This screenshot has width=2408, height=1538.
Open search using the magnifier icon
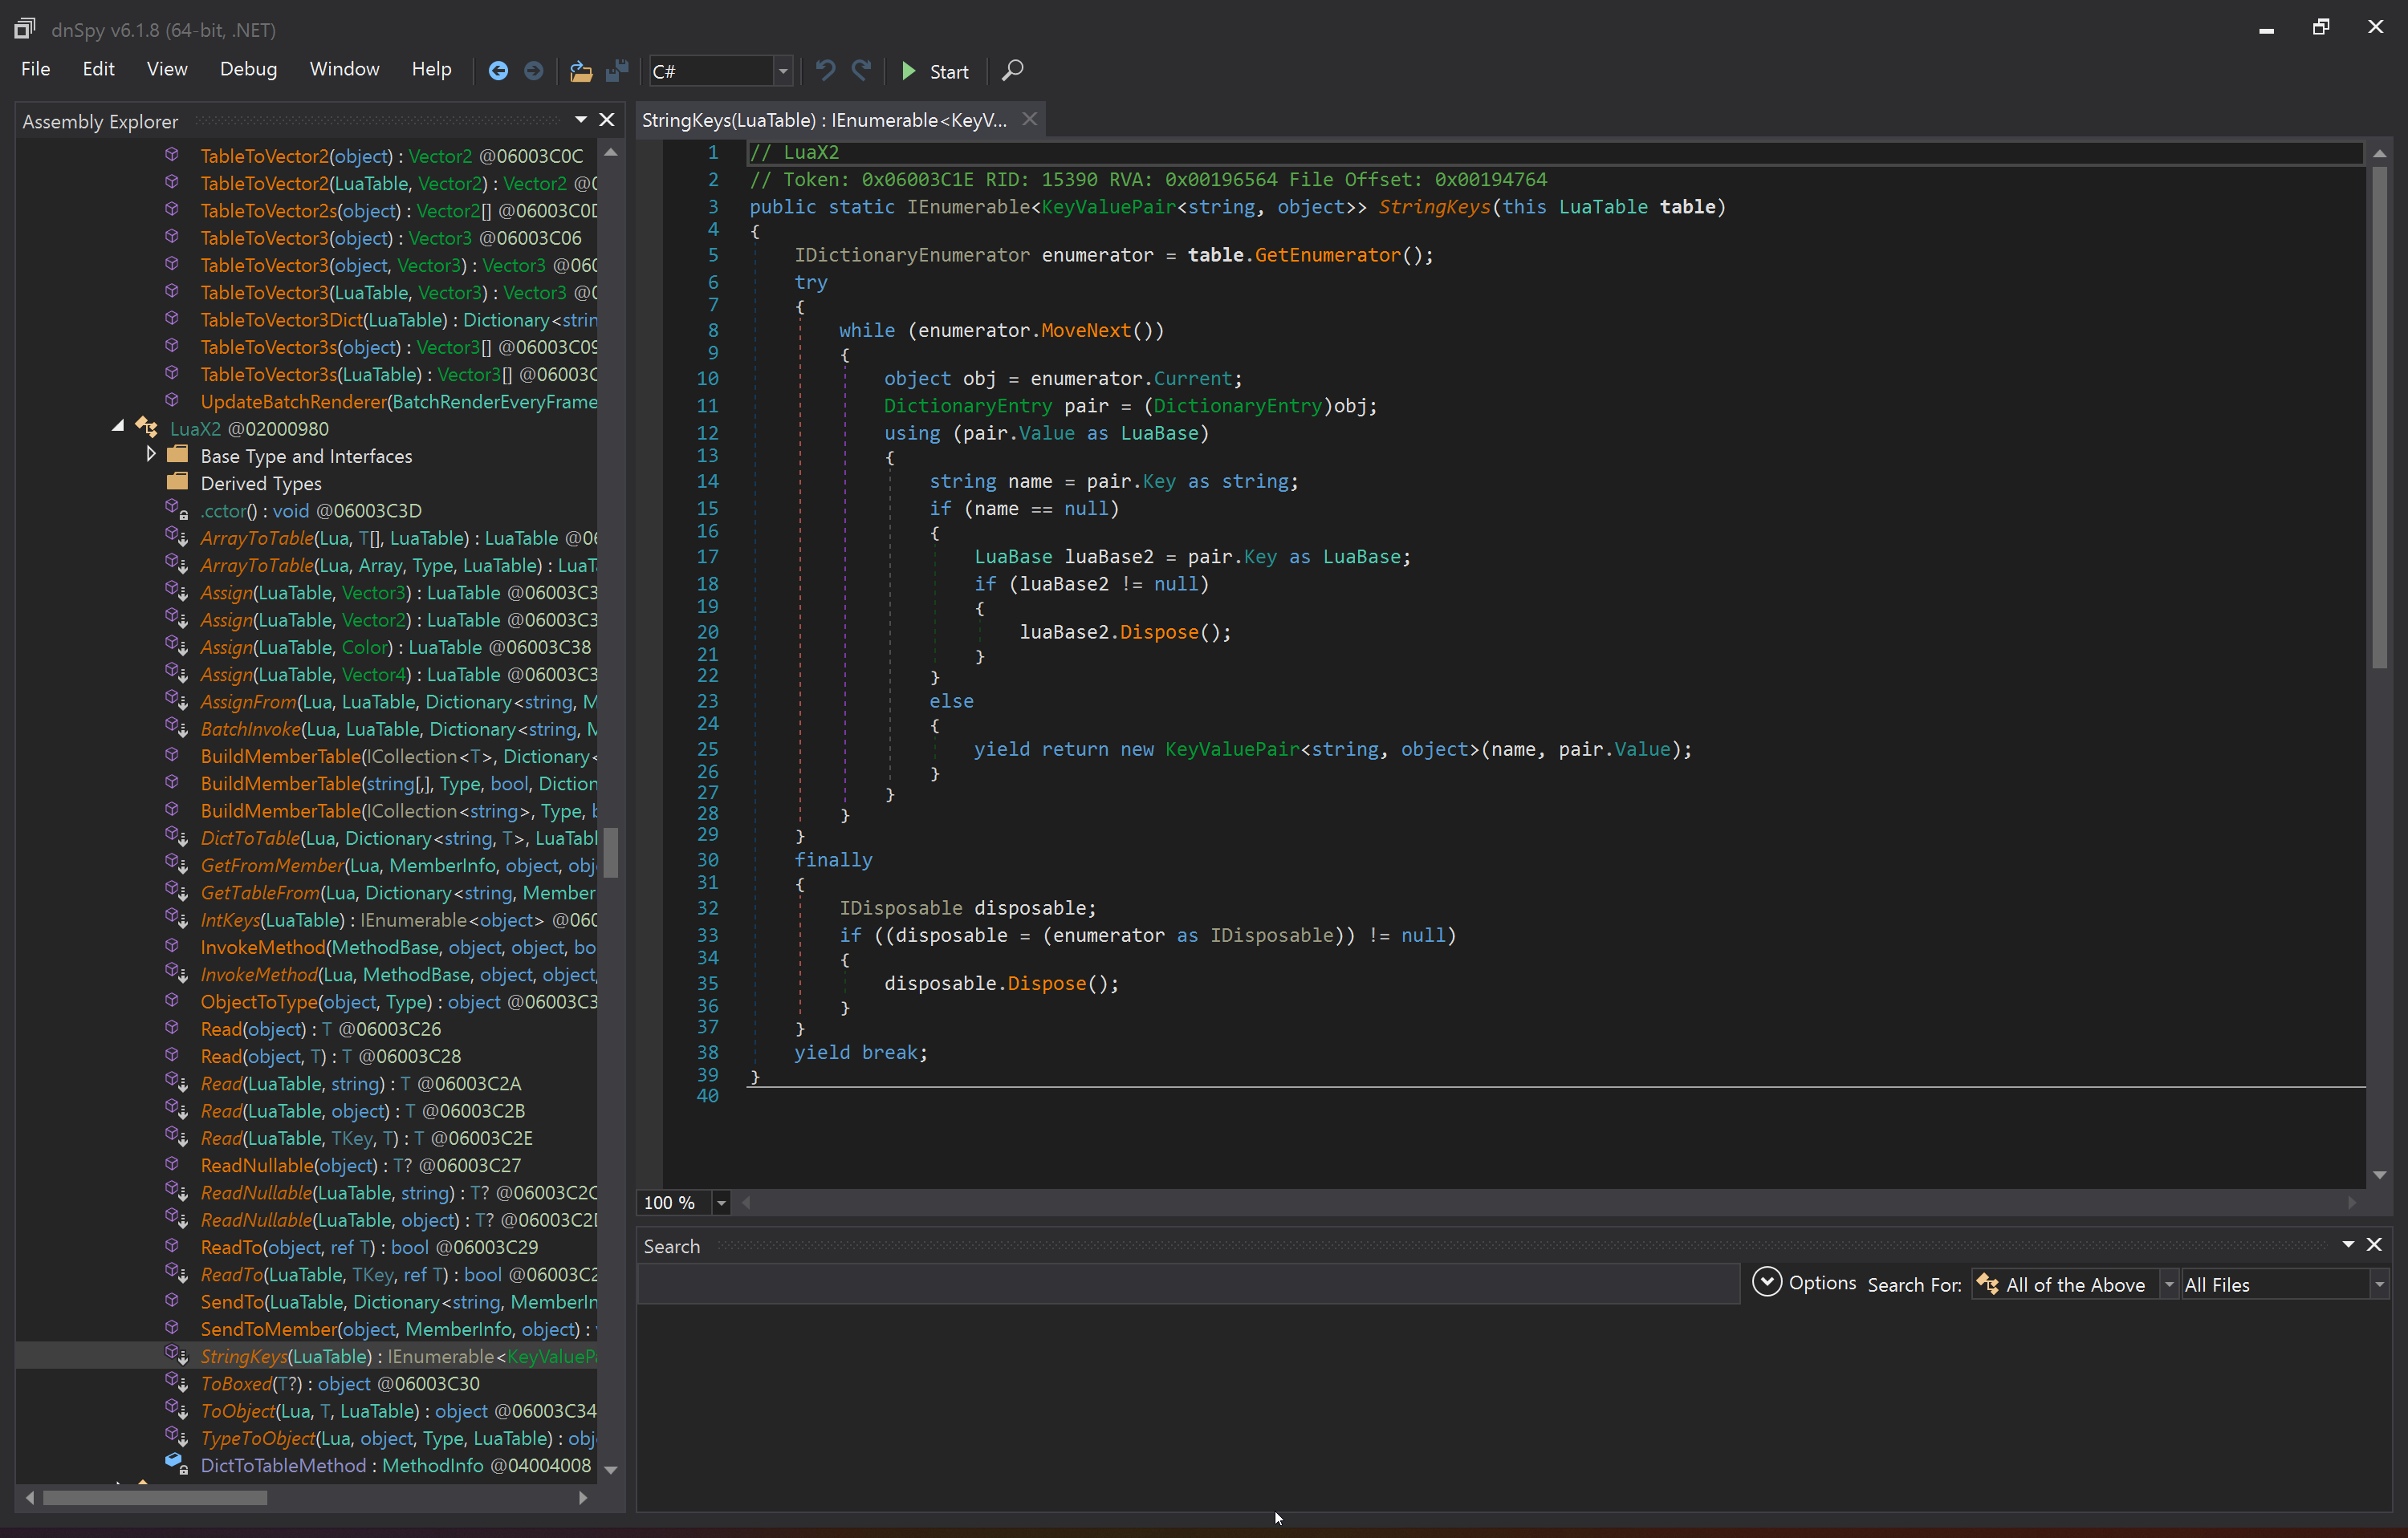click(1013, 70)
